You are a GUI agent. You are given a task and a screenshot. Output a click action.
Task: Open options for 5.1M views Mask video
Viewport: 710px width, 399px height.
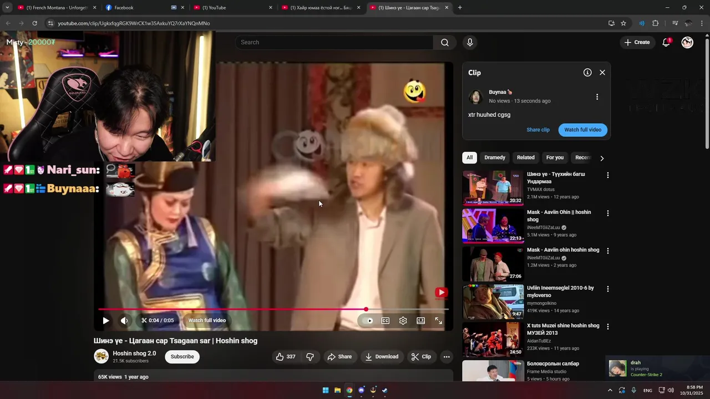click(x=607, y=213)
